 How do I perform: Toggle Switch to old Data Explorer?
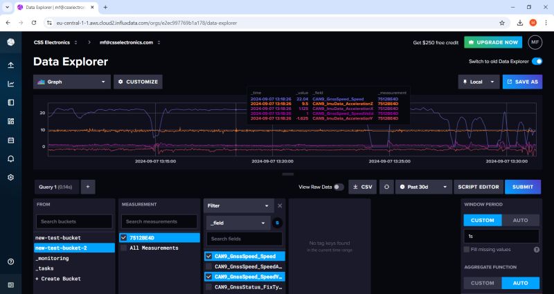click(537, 62)
